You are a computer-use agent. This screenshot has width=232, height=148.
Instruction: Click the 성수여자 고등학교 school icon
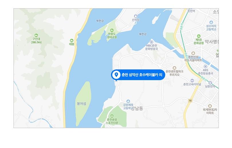211,22
